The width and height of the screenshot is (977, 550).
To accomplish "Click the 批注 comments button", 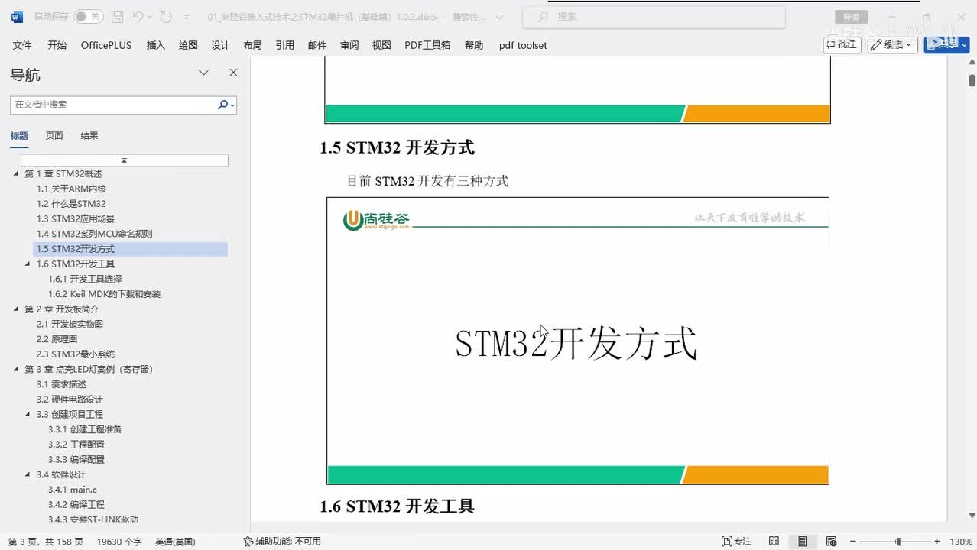I will pos(842,44).
